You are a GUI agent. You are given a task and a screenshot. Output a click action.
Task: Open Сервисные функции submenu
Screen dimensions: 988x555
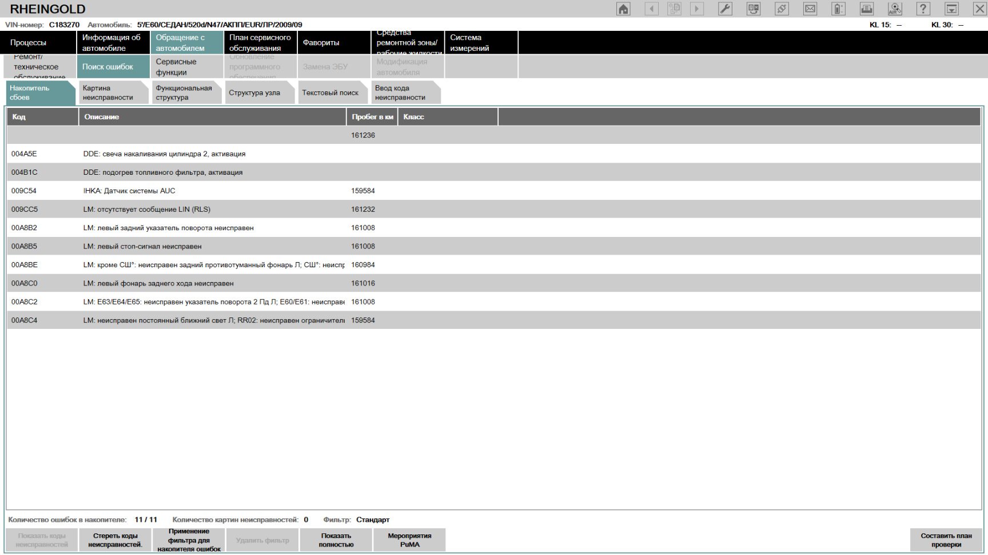coord(186,67)
